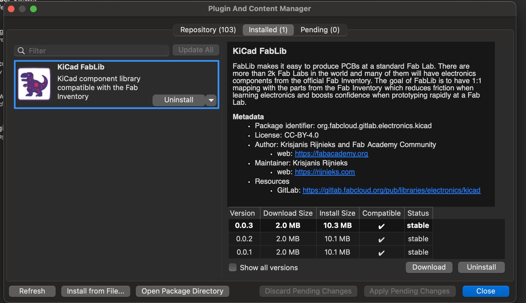
Task: Click the License: CC-BY-4.0 line
Action: pyautogui.click(x=287, y=135)
